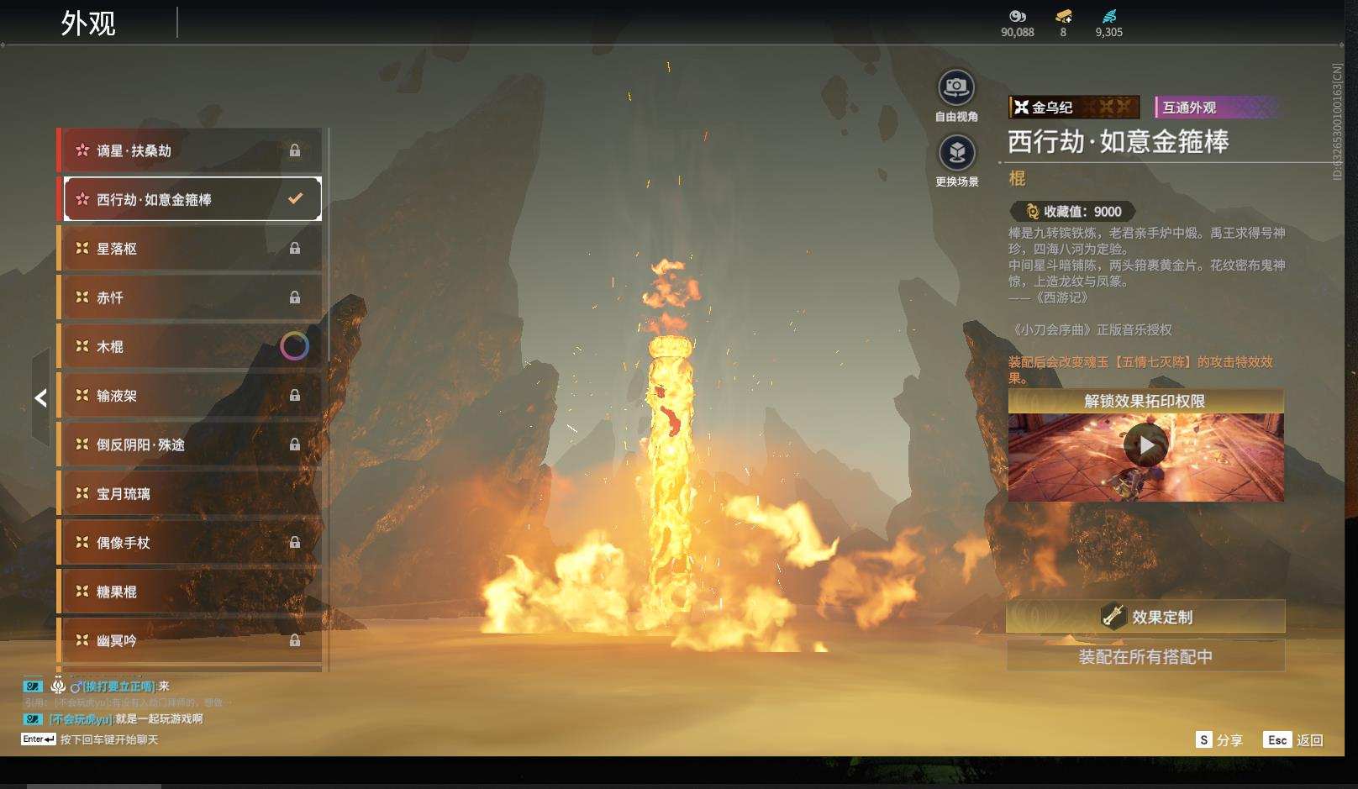Click the rarity icon beside 星落枢
The width and height of the screenshot is (1358, 789).
[x=82, y=248]
